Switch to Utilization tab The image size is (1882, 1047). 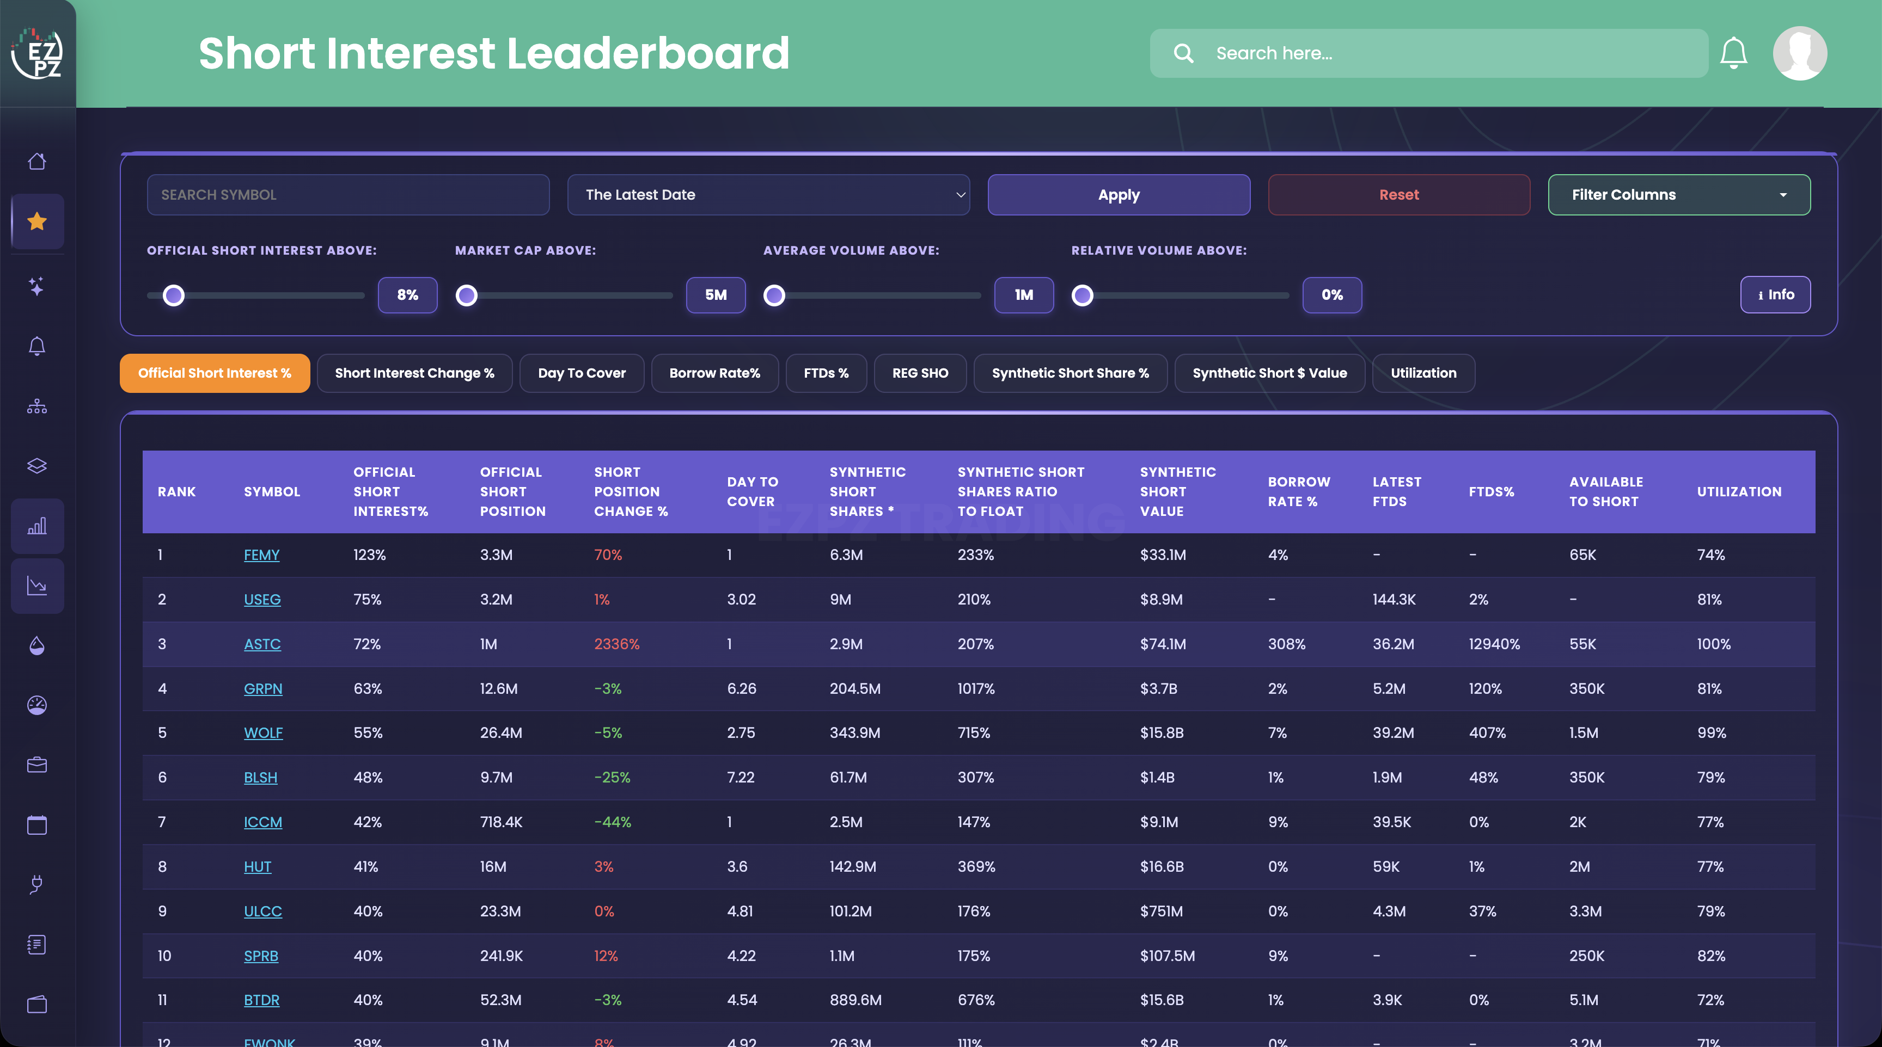tap(1424, 373)
